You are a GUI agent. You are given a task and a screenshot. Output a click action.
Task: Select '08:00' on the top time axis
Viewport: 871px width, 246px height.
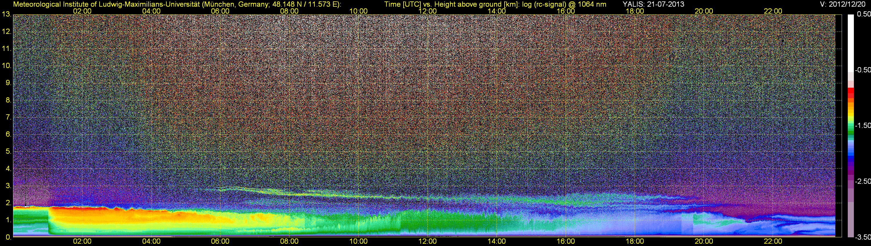click(289, 11)
